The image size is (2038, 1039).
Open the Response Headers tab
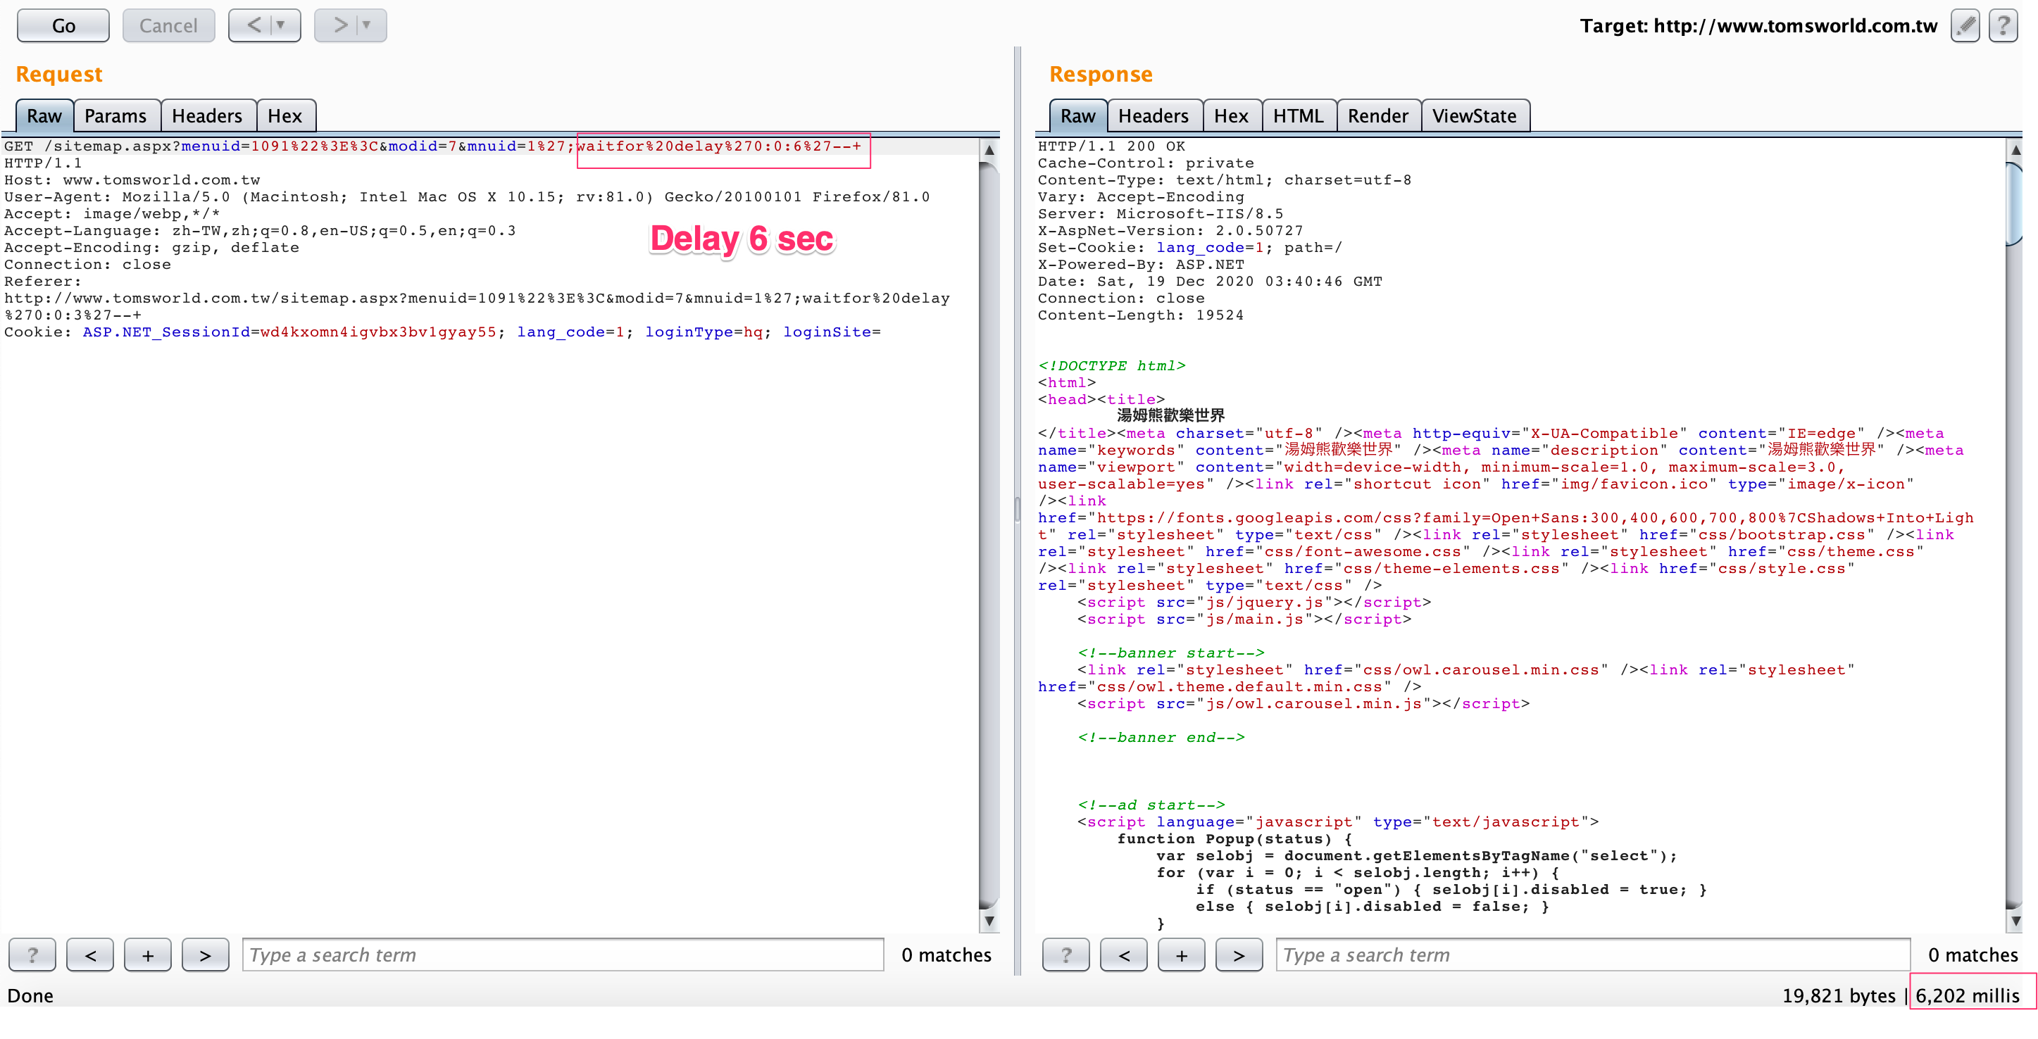pos(1154,115)
